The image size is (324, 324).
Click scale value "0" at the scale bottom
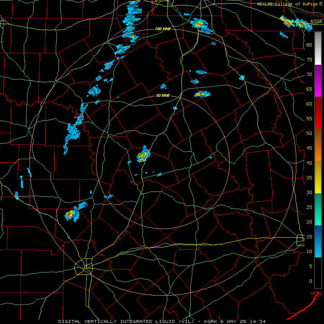[310, 281]
